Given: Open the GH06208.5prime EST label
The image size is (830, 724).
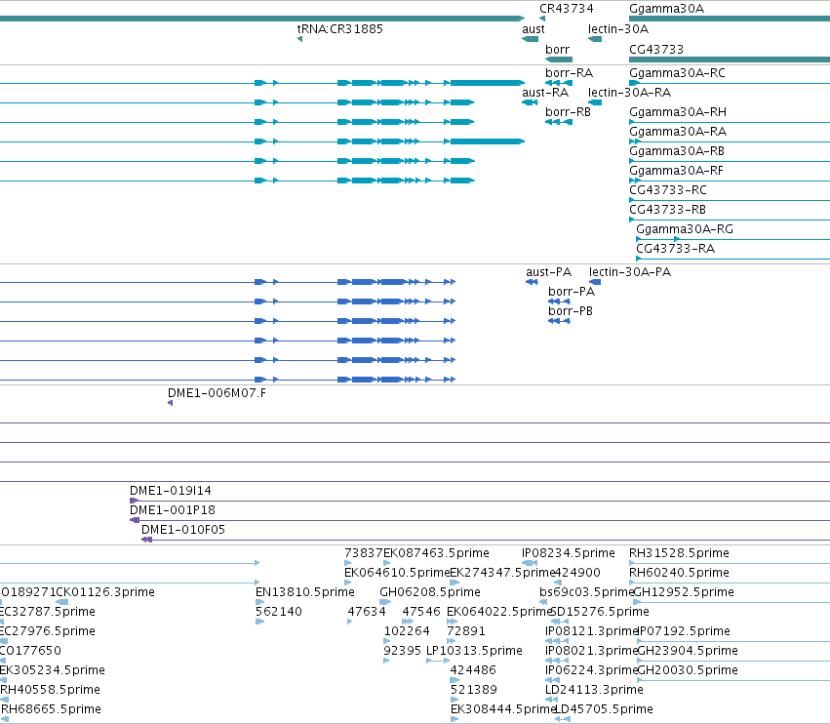Looking at the screenshot, I should [x=430, y=592].
